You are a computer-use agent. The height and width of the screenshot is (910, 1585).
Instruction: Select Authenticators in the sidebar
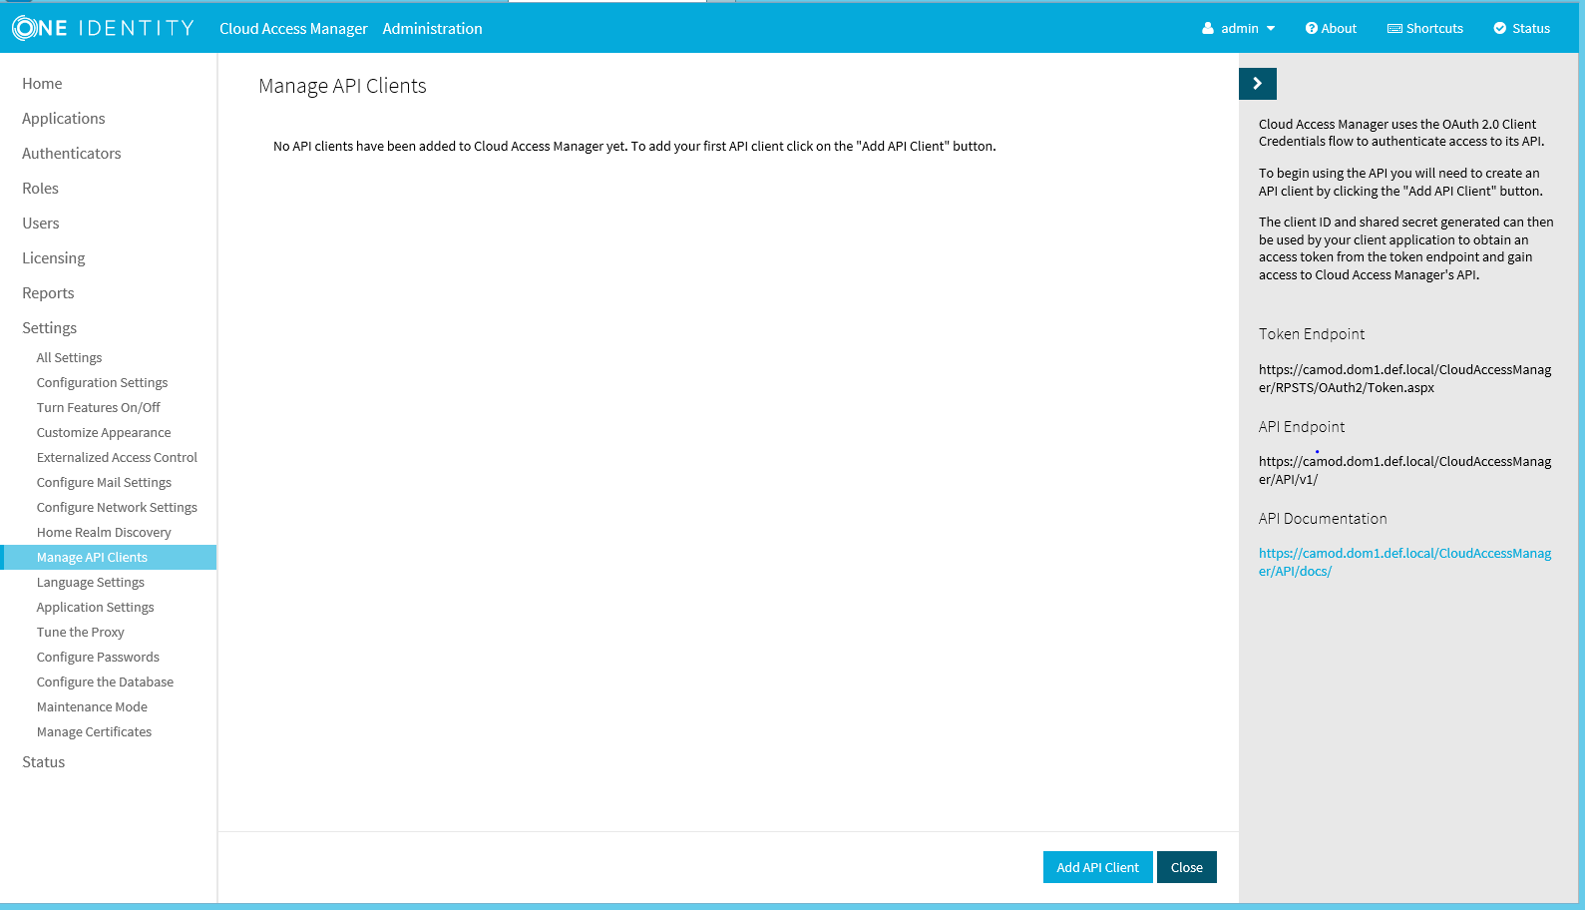[71, 154]
